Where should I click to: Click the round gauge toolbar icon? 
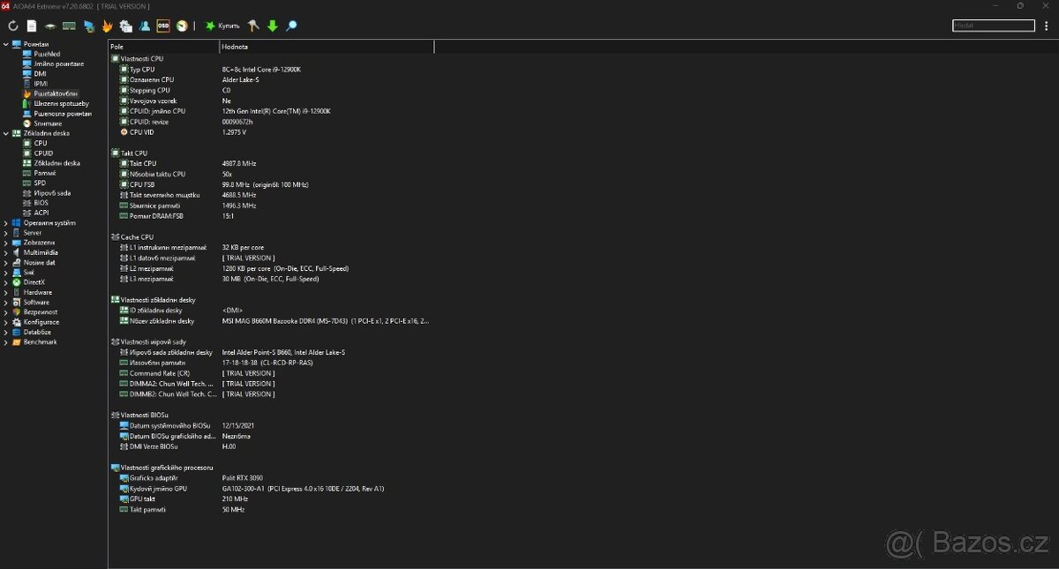[182, 26]
